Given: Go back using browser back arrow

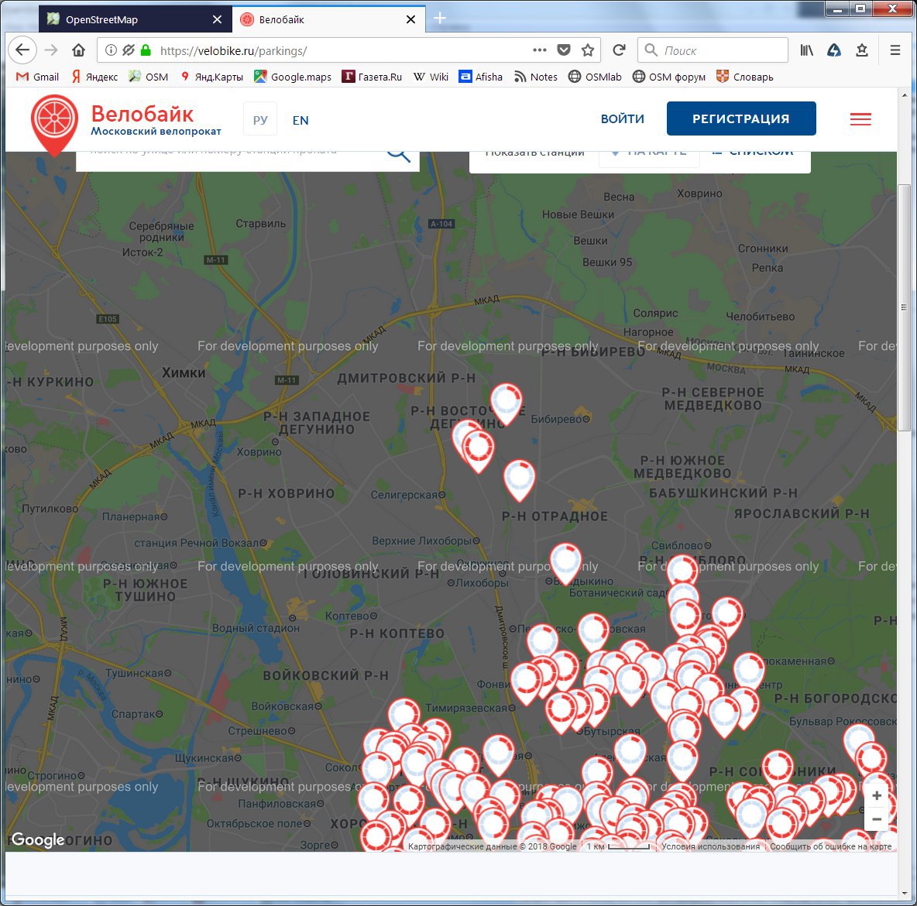Looking at the screenshot, I should (x=22, y=50).
